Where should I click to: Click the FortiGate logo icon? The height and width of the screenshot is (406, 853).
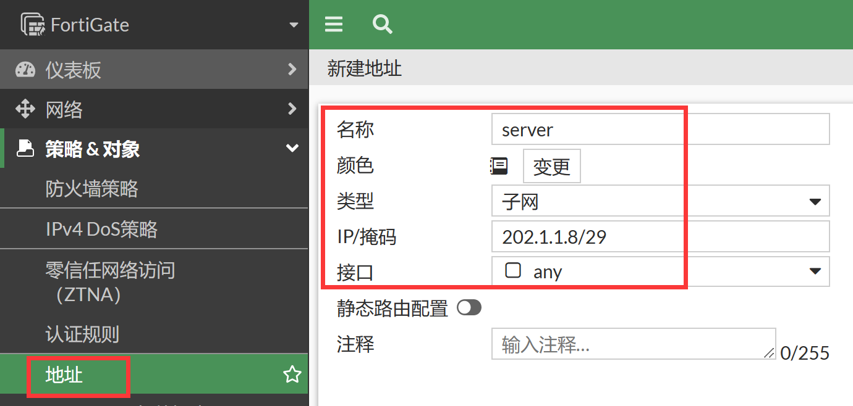(32, 24)
